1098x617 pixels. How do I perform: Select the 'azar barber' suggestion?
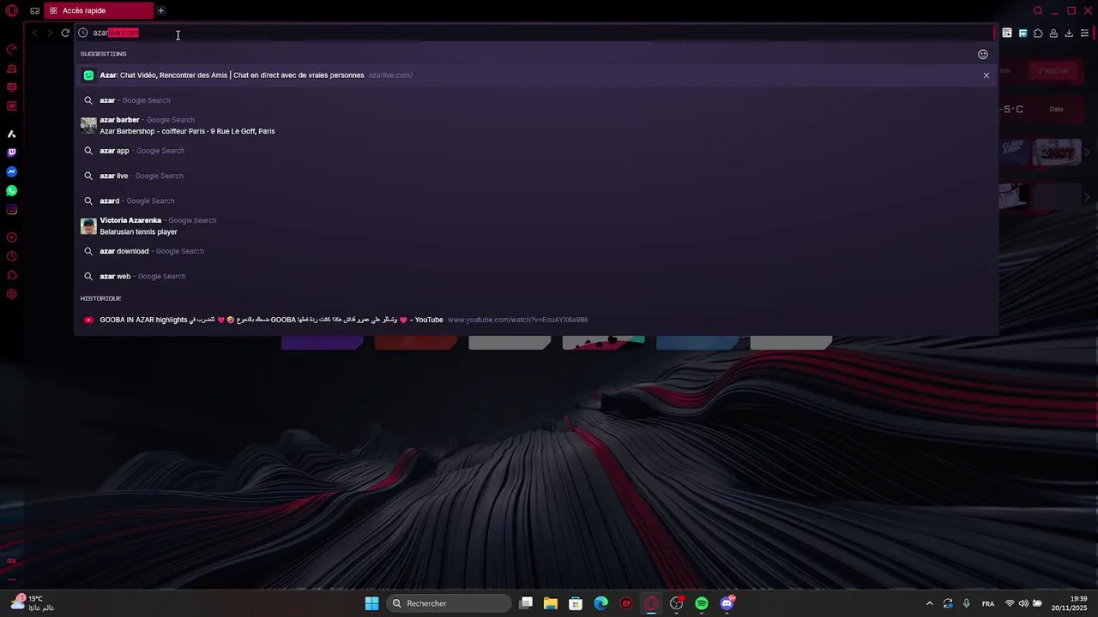point(536,125)
